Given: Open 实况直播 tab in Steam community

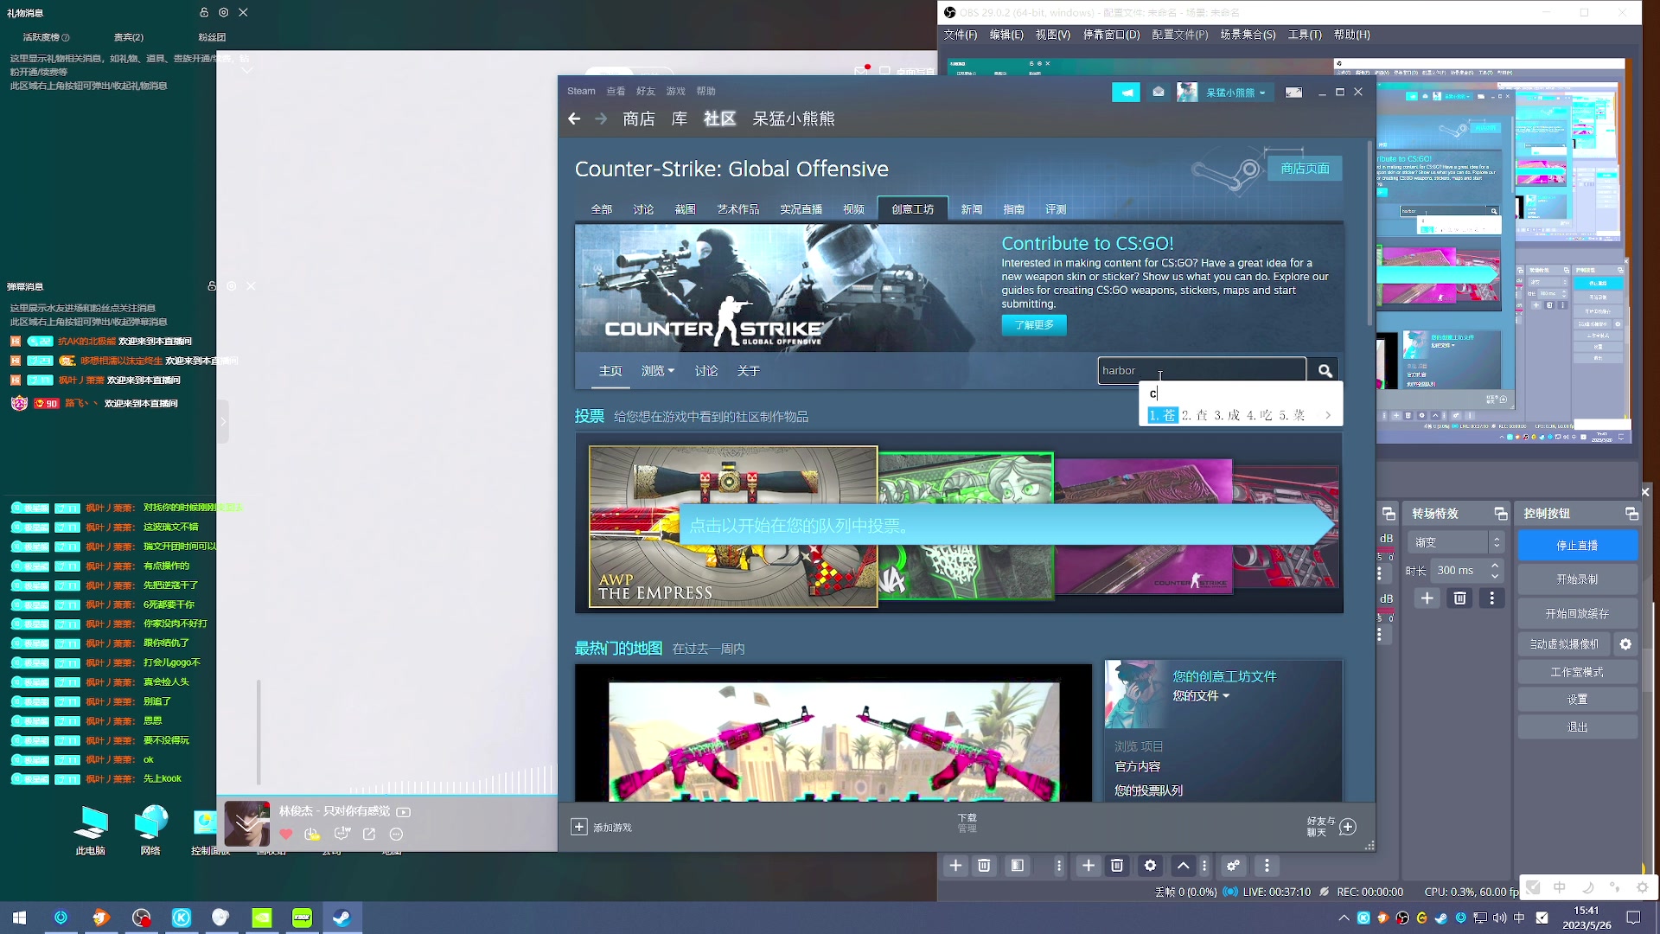Looking at the screenshot, I should [801, 209].
